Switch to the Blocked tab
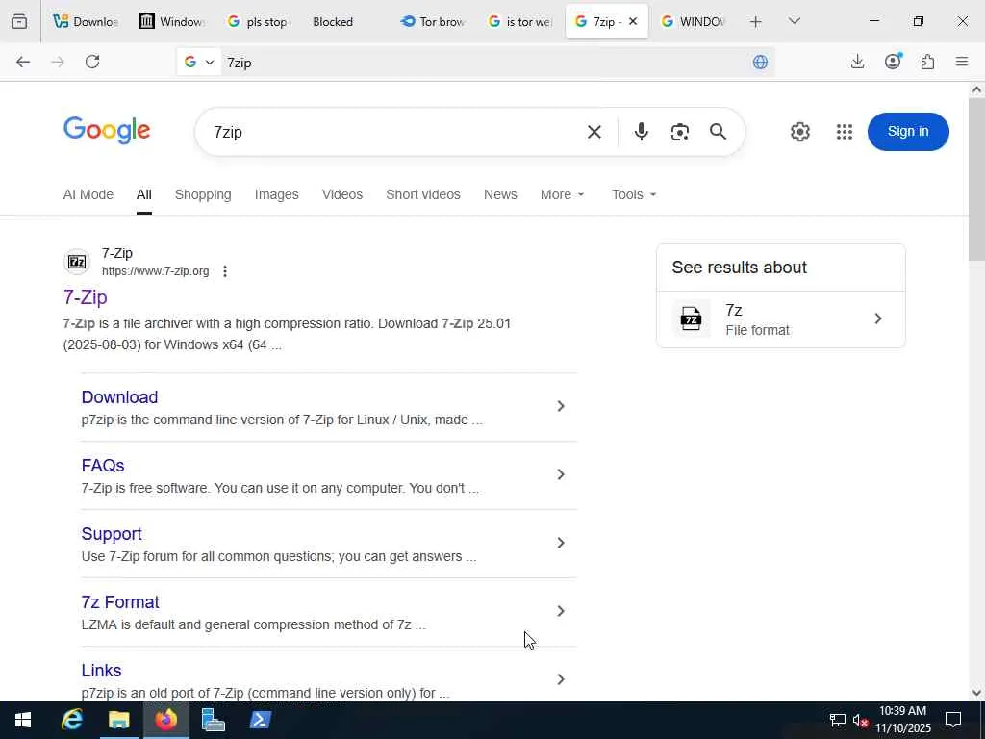 click(344, 21)
